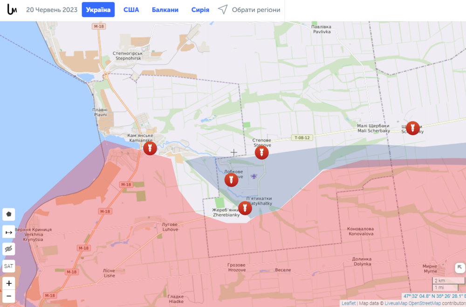The image size is (466, 307).
Task: Select the Україна region tab
Action: (98, 9)
